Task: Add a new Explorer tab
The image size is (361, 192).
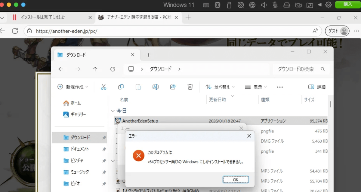Action: [148, 55]
